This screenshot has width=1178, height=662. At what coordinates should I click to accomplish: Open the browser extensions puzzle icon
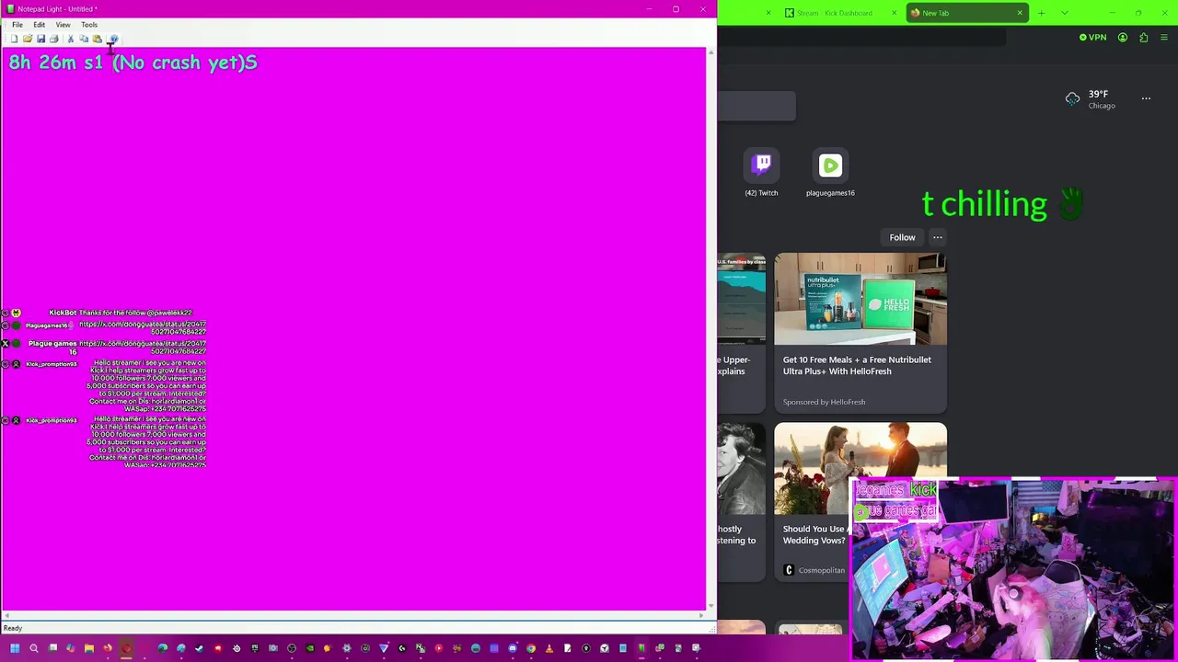point(1144,38)
